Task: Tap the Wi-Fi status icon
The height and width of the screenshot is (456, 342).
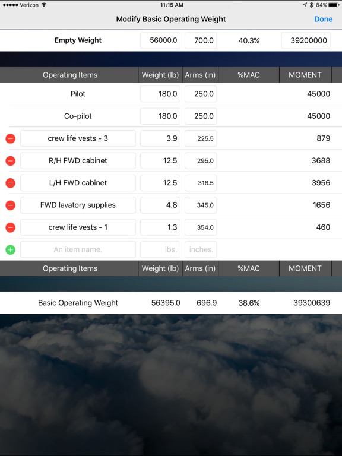Action: click(x=44, y=5)
